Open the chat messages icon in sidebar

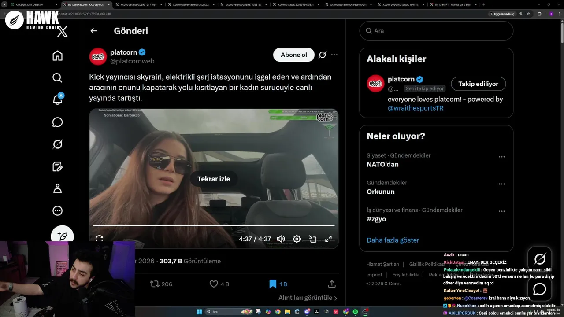pyautogui.click(x=57, y=122)
